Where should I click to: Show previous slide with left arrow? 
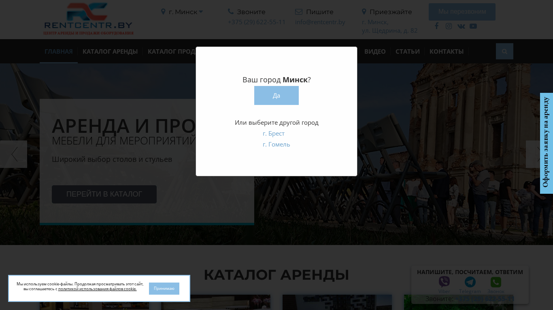tap(13, 154)
